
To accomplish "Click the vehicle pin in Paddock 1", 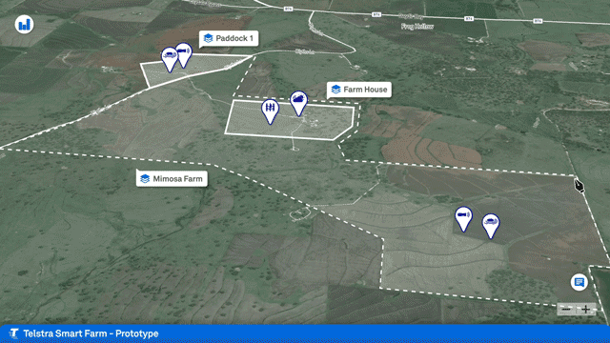I will click(170, 59).
